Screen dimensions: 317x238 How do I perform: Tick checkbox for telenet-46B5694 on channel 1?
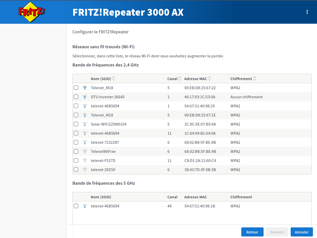[76, 106]
